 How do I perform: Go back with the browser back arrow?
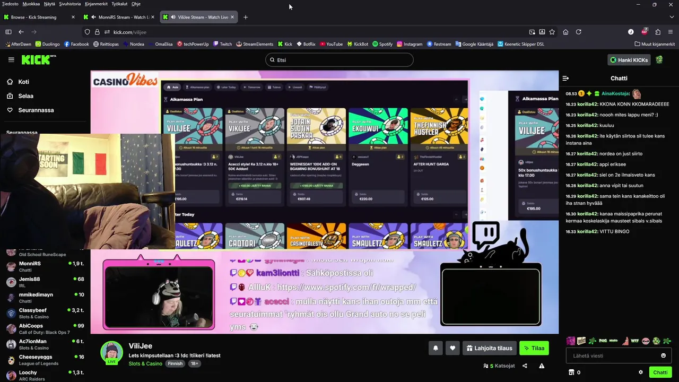point(21,32)
